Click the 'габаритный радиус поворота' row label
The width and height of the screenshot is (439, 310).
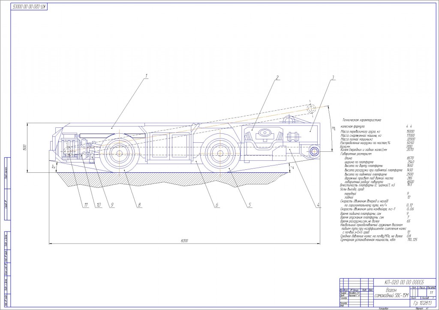pyautogui.click(x=364, y=182)
